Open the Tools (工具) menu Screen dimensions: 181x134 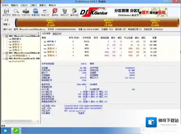click(x=33, y=5)
